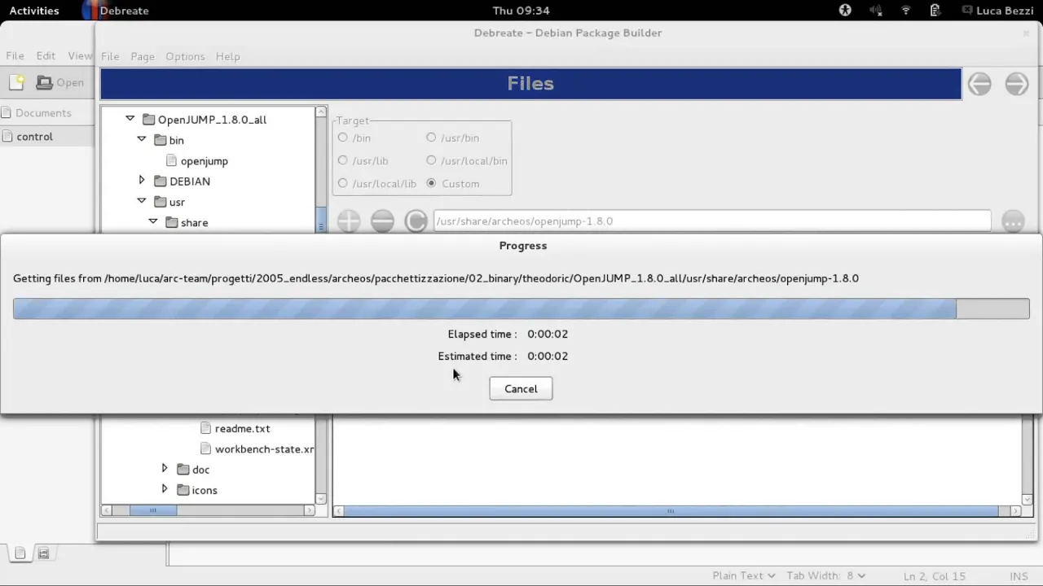The height and width of the screenshot is (586, 1043).
Task: Select the doc folder in tree
Action: [200, 470]
